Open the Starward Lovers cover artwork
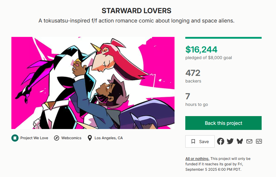 (x=93, y=83)
